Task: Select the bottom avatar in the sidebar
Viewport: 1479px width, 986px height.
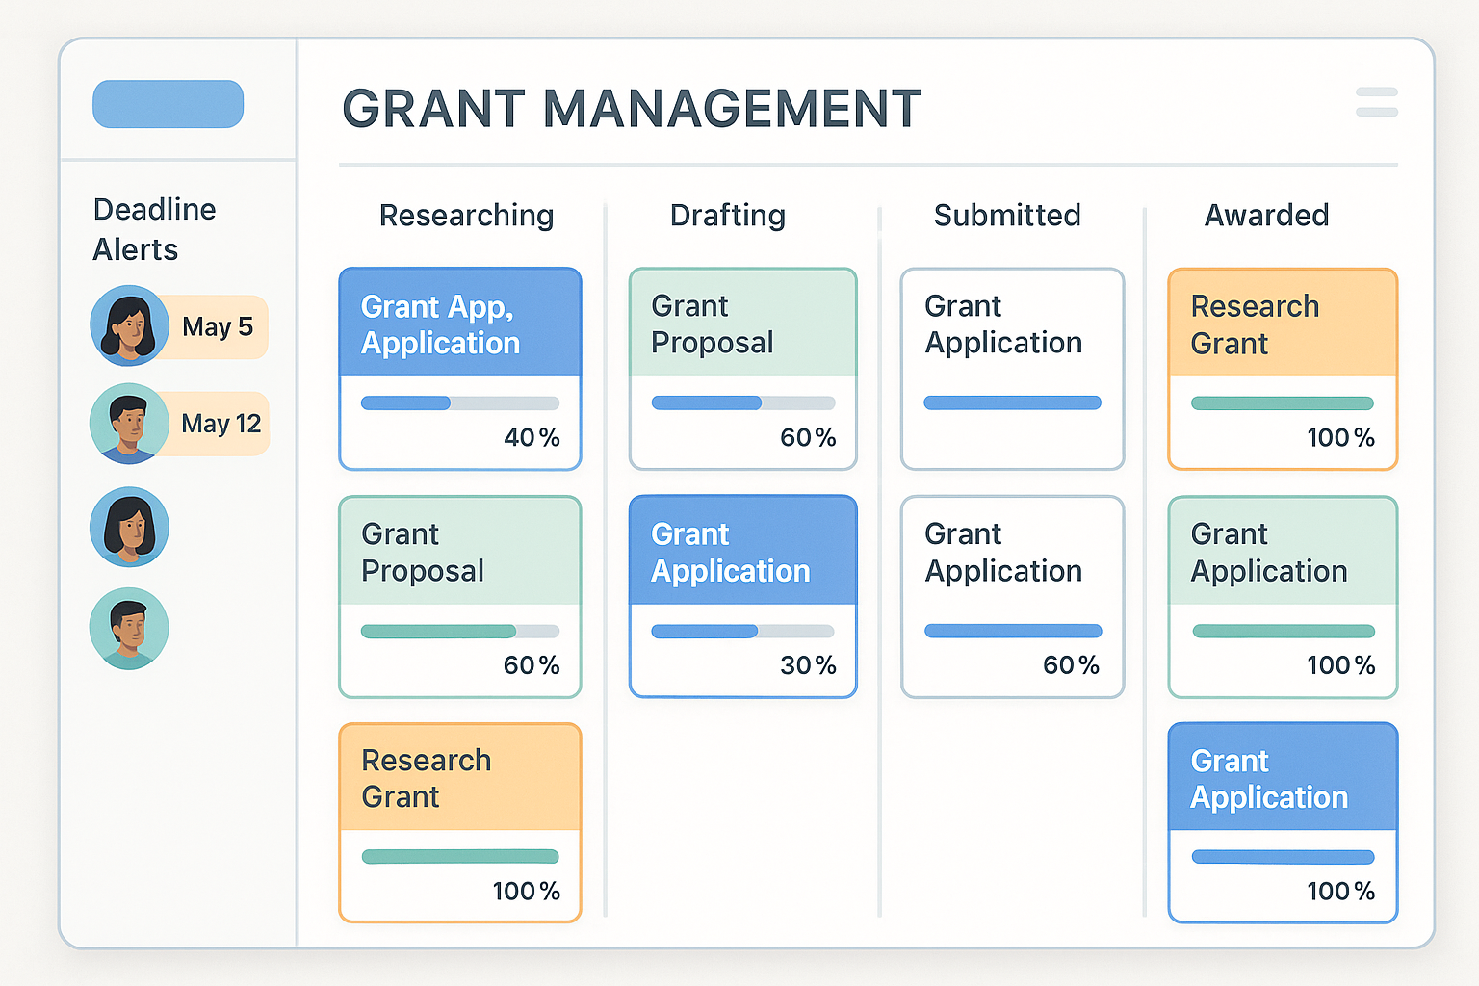Action: coord(130,628)
